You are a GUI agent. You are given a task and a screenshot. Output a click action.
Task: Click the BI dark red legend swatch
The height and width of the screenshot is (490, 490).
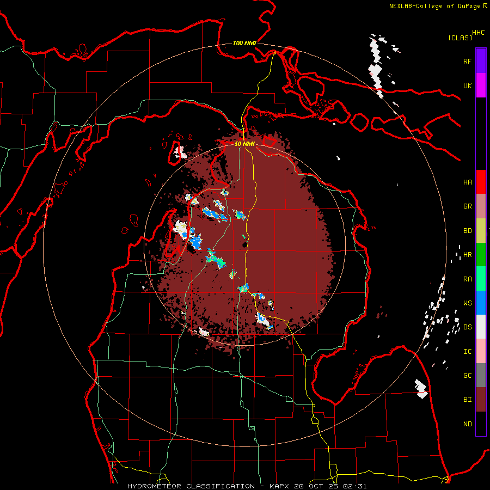click(x=481, y=400)
